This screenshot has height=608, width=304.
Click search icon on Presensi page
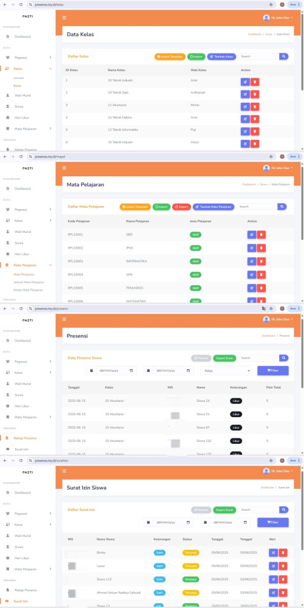[284, 358]
